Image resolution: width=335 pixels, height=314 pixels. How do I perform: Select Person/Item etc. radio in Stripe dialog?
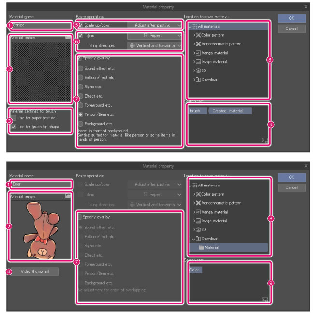click(81, 114)
